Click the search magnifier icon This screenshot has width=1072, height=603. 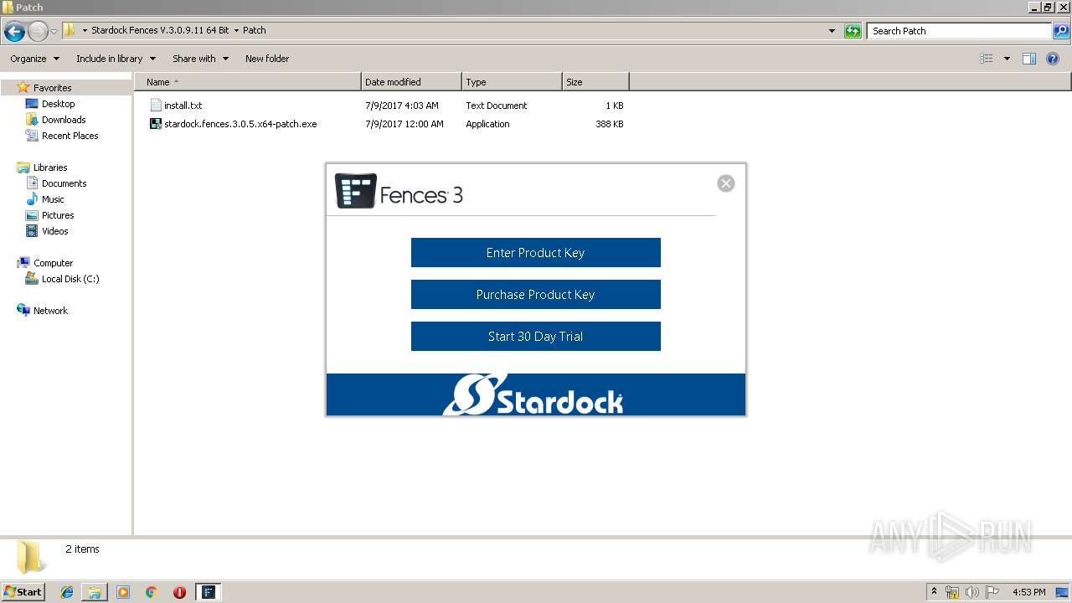[x=1060, y=31]
